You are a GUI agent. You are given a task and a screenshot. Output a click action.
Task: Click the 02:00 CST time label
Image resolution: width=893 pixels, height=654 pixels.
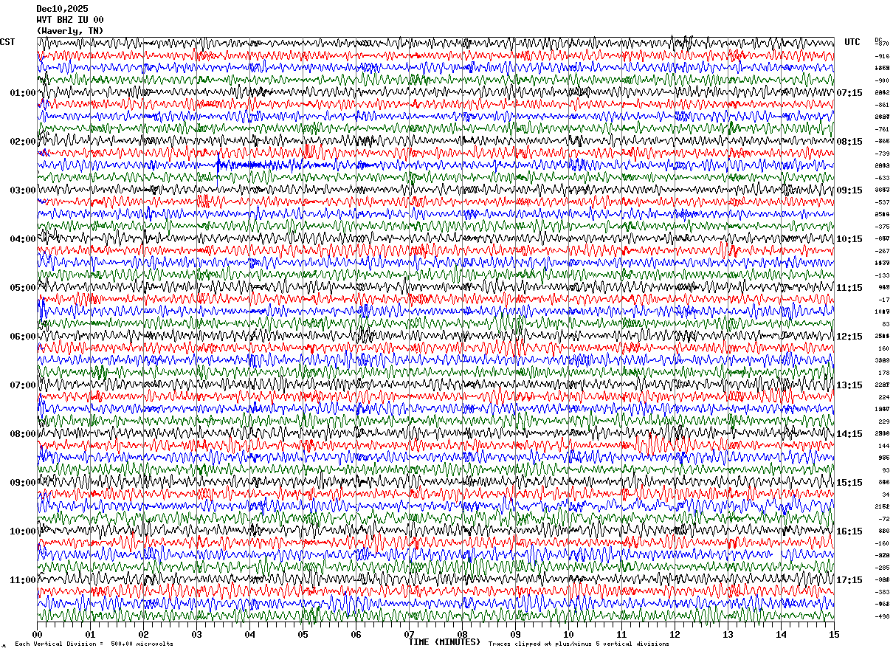23,142
